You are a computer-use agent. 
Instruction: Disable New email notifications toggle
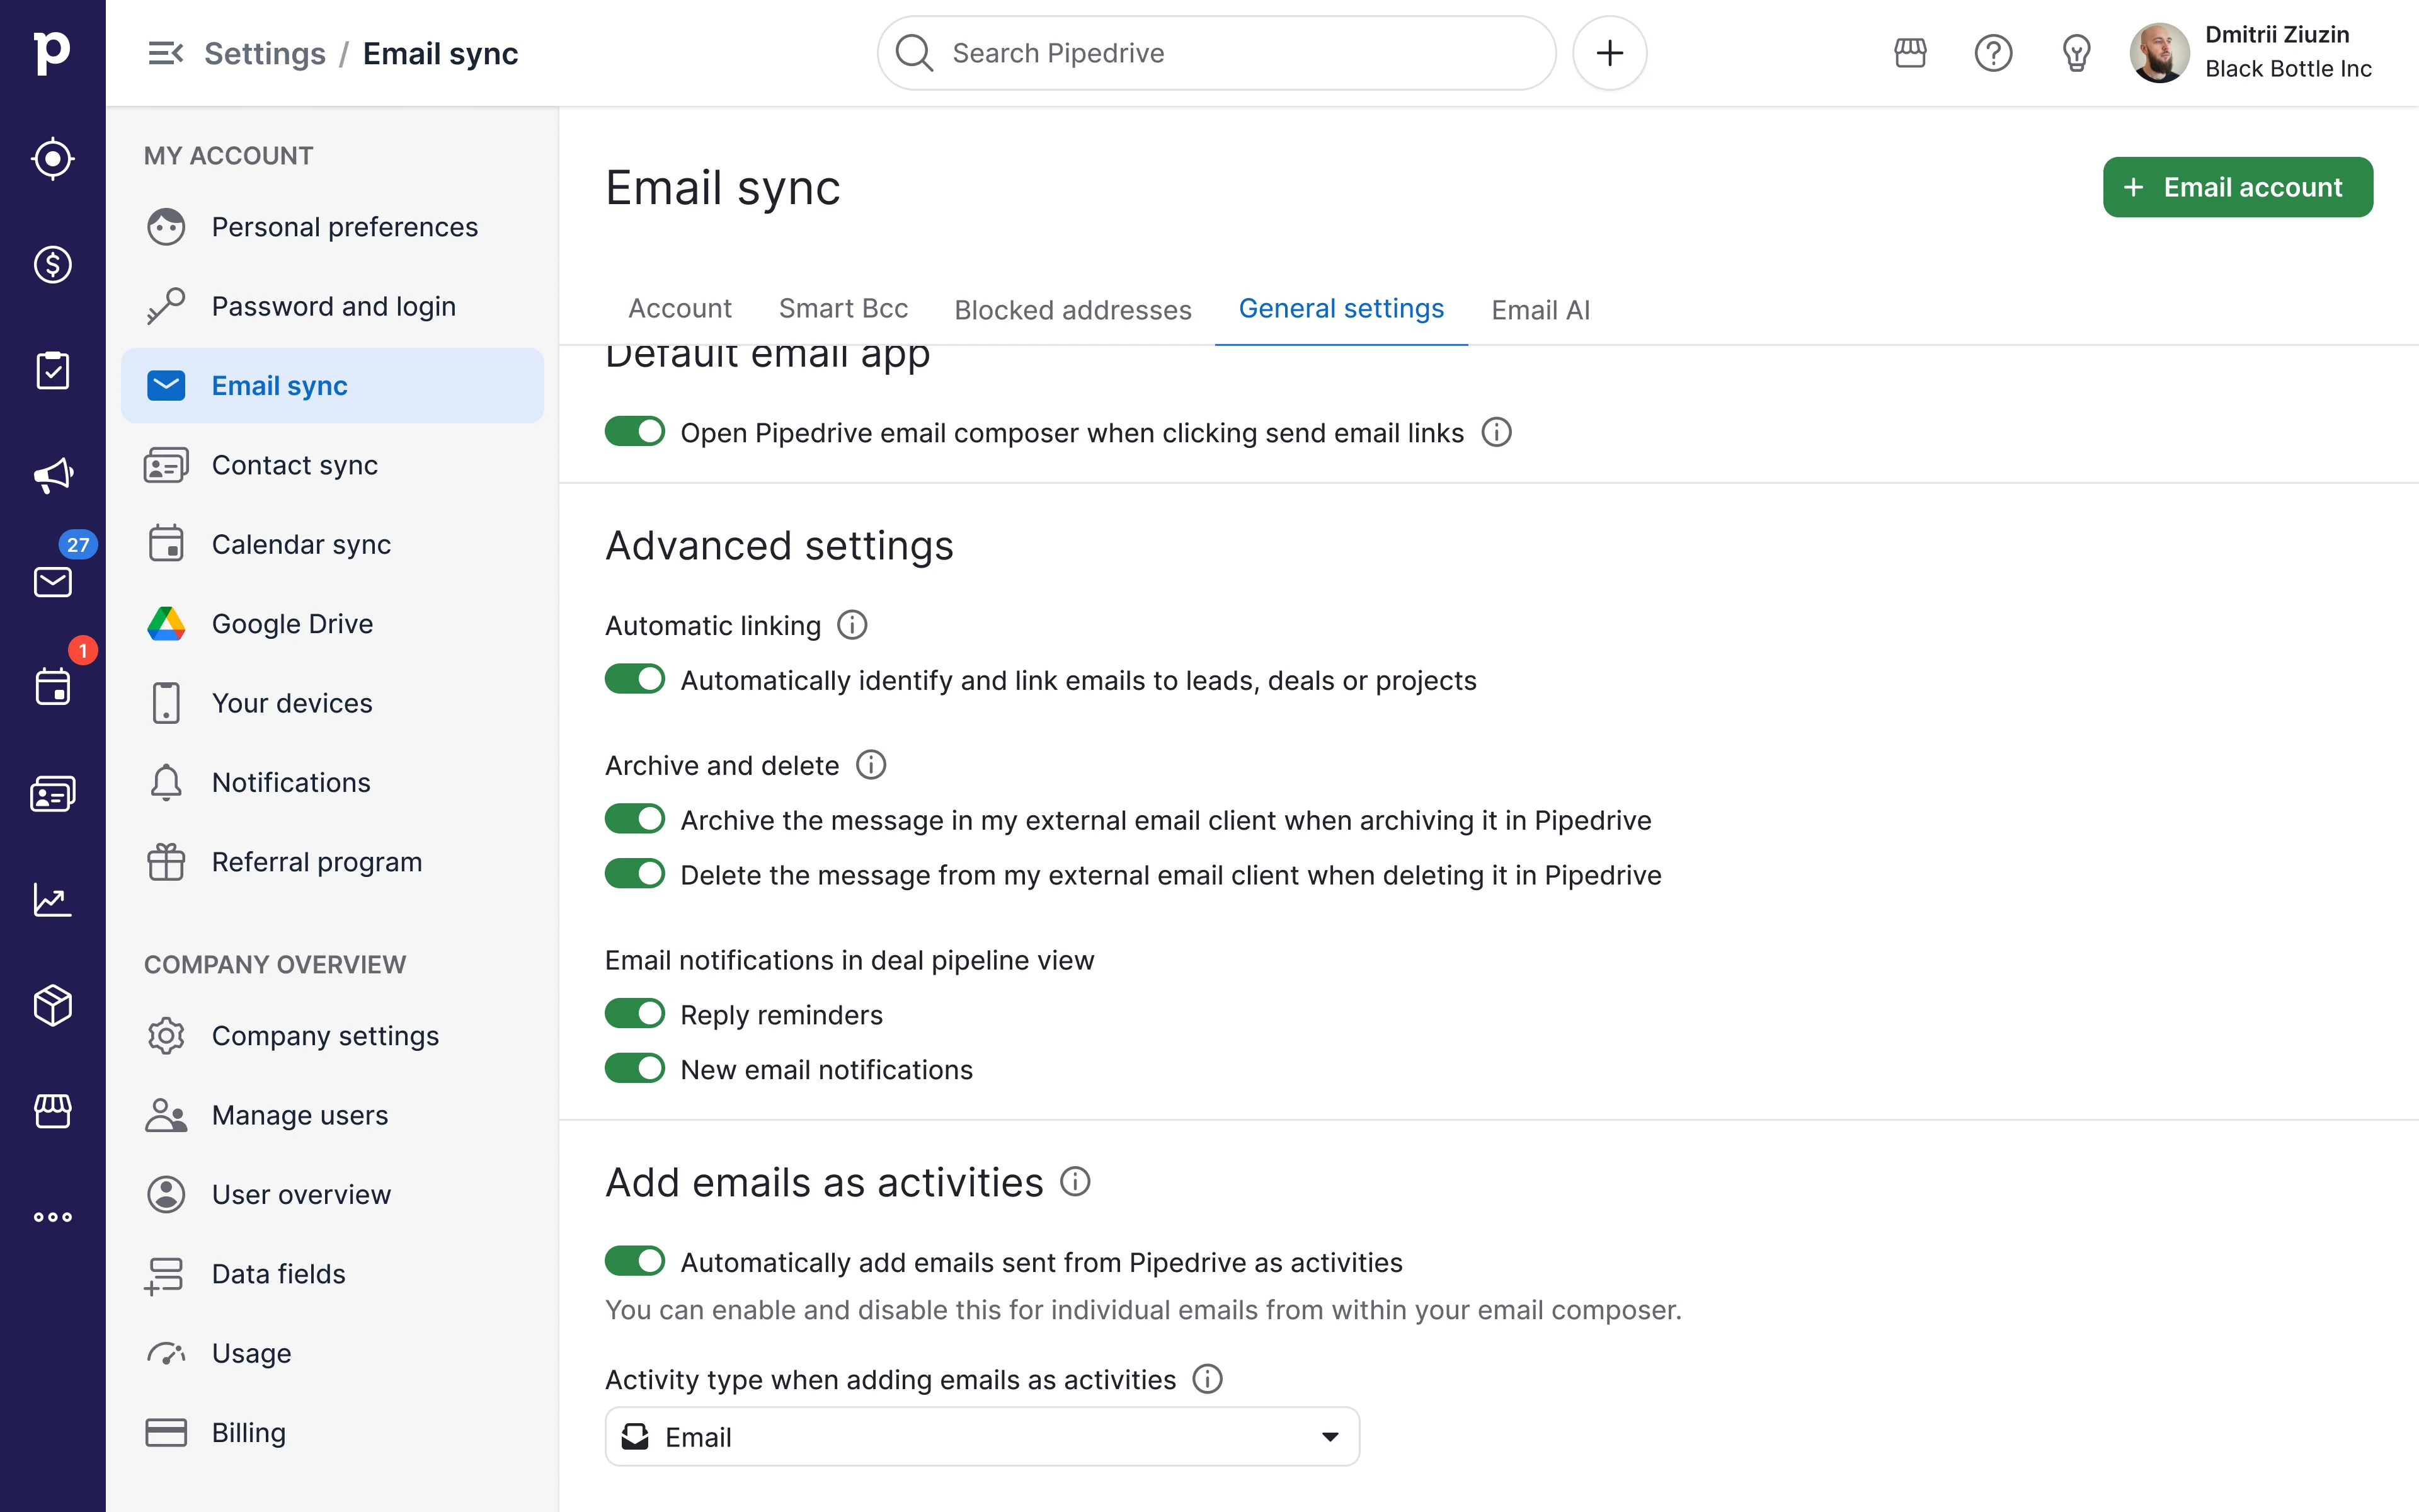point(635,1069)
